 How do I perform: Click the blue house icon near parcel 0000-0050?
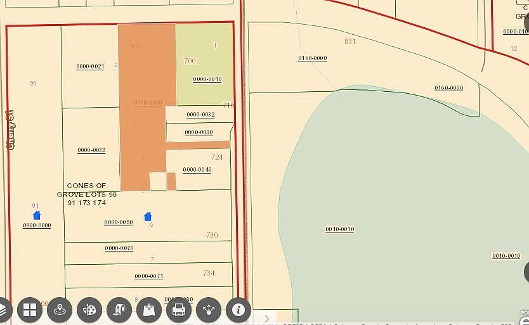[147, 217]
